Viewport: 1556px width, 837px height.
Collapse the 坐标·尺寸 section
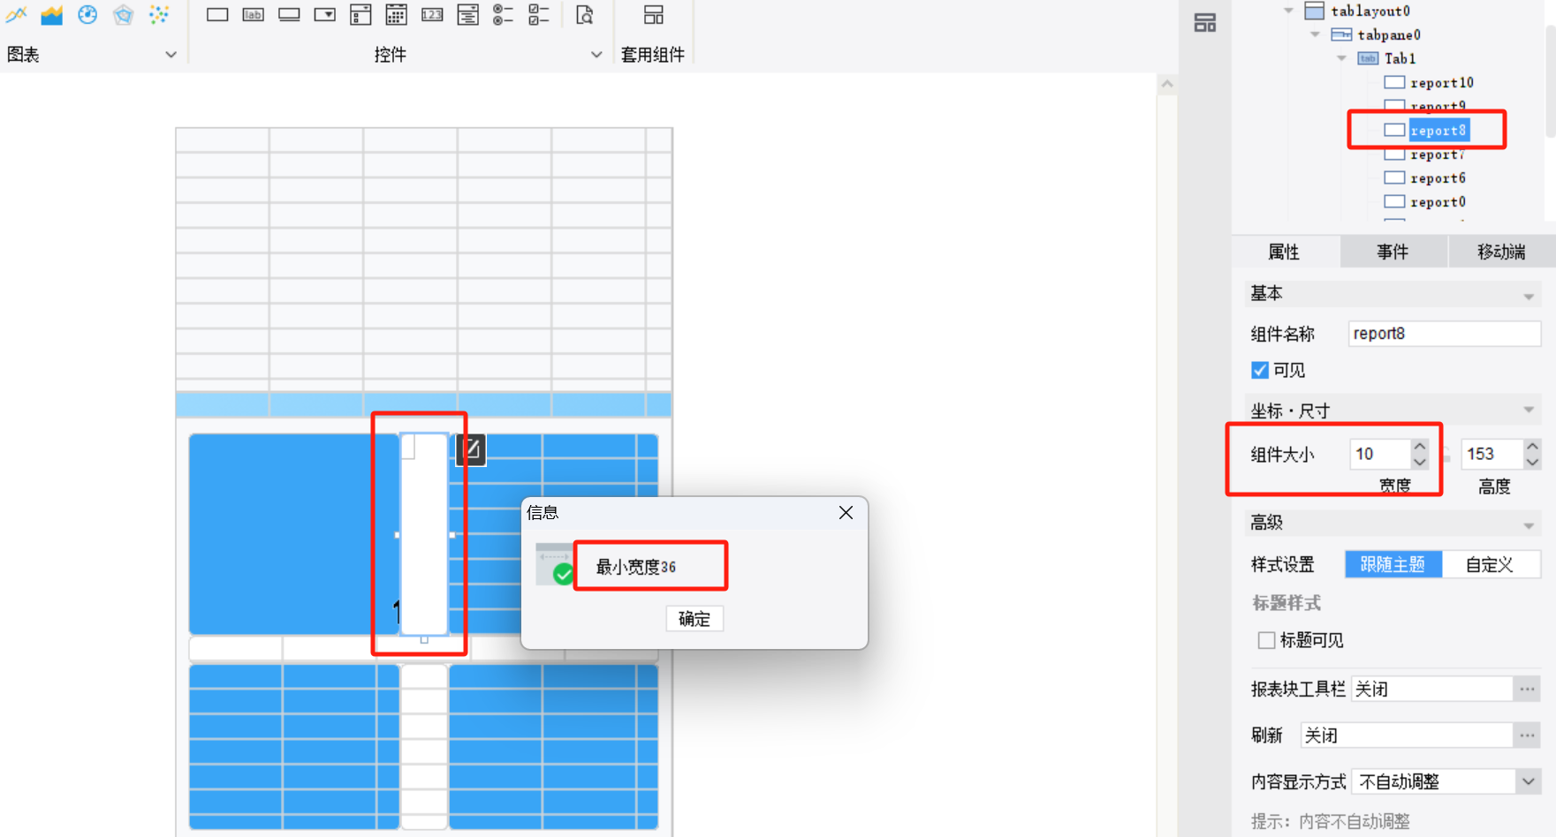coord(1529,410)
